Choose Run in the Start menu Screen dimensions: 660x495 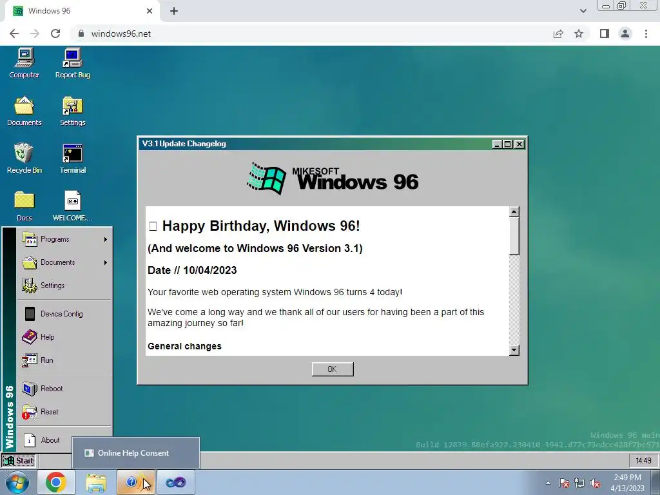[x=64, y=360]
